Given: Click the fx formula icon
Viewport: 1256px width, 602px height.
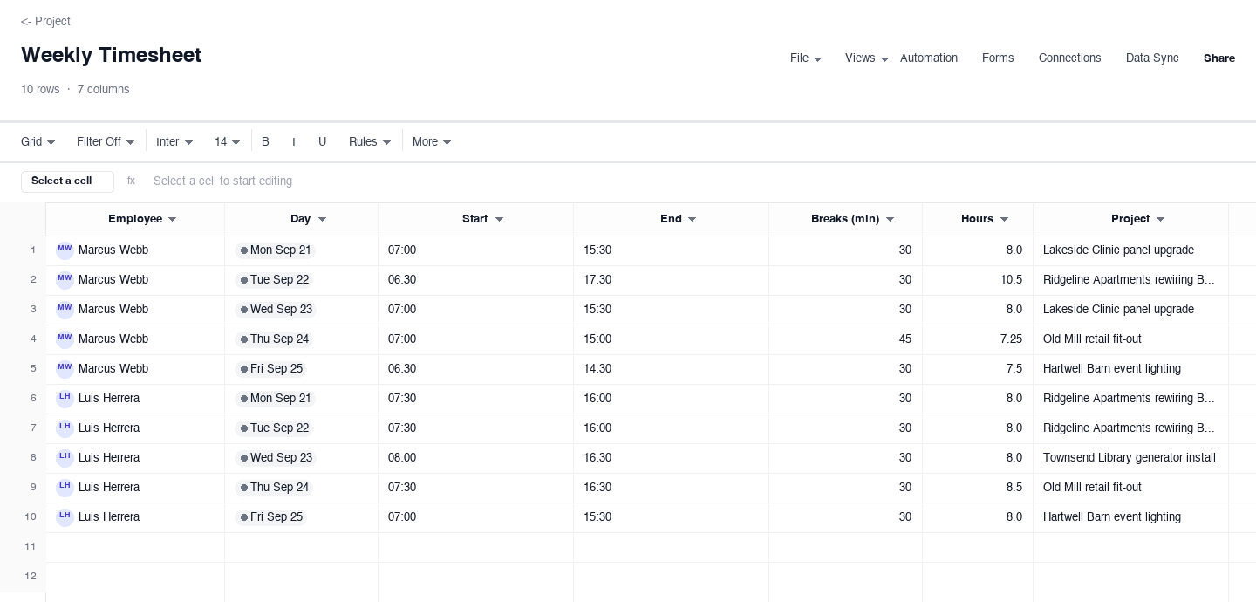Looking at the screenshot, I should 131,181.
